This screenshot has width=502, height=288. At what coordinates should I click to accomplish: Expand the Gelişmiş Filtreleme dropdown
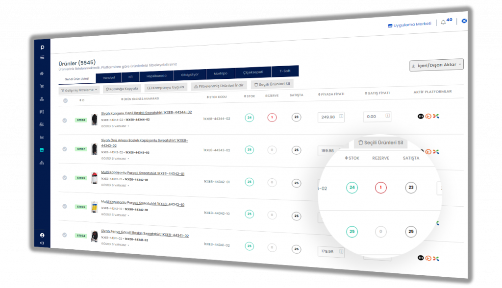79,90
